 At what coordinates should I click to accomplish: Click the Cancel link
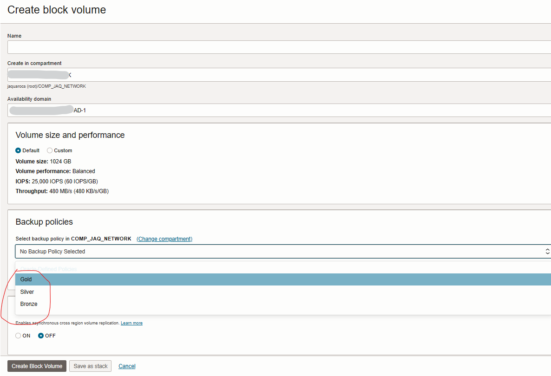[126, 366]
